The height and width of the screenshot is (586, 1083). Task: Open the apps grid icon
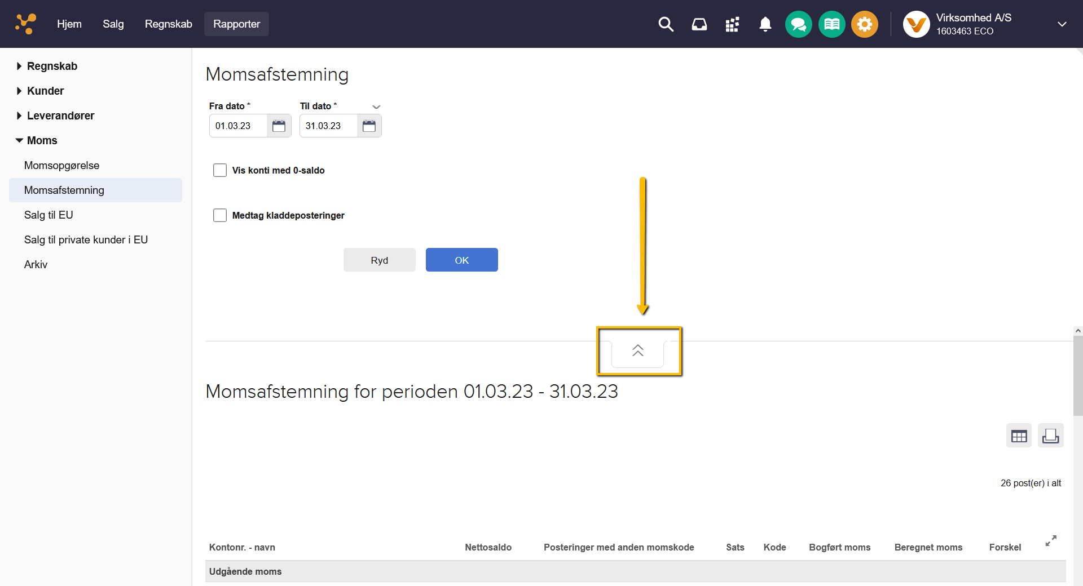(x=732, y=24)
